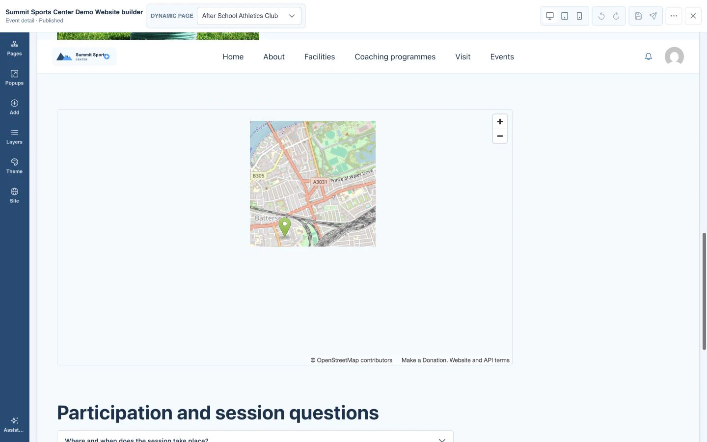Launch the AI Assistant
Image resolution: width=707 pixels, height=442 pixels.
coord(14,424)
